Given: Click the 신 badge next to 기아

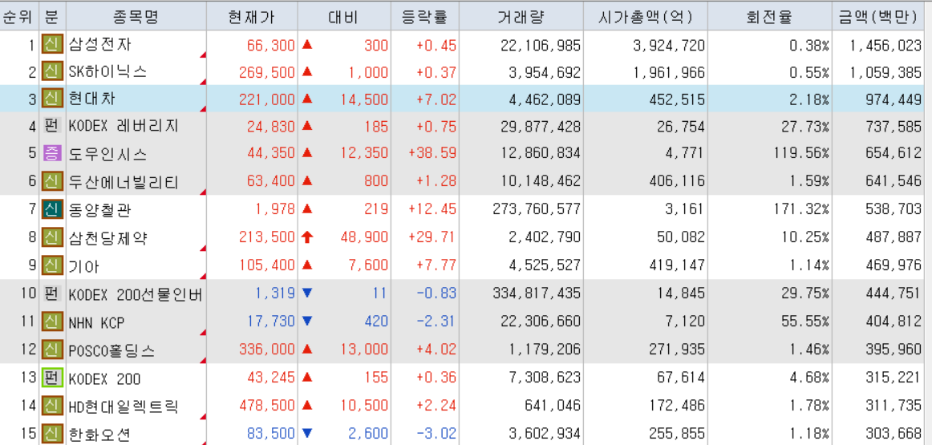Looking at the screenshot, I should pos(52,265).
